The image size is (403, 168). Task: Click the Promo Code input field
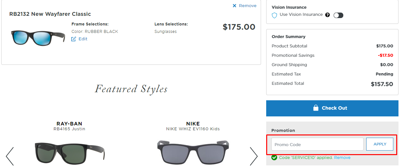(317, 144)
